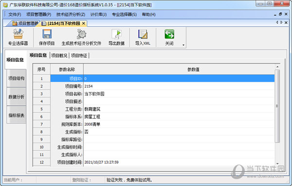Click the 序号 column header
Screen dimensions: 292x186
pyautogui.click(x=41, y=69)
